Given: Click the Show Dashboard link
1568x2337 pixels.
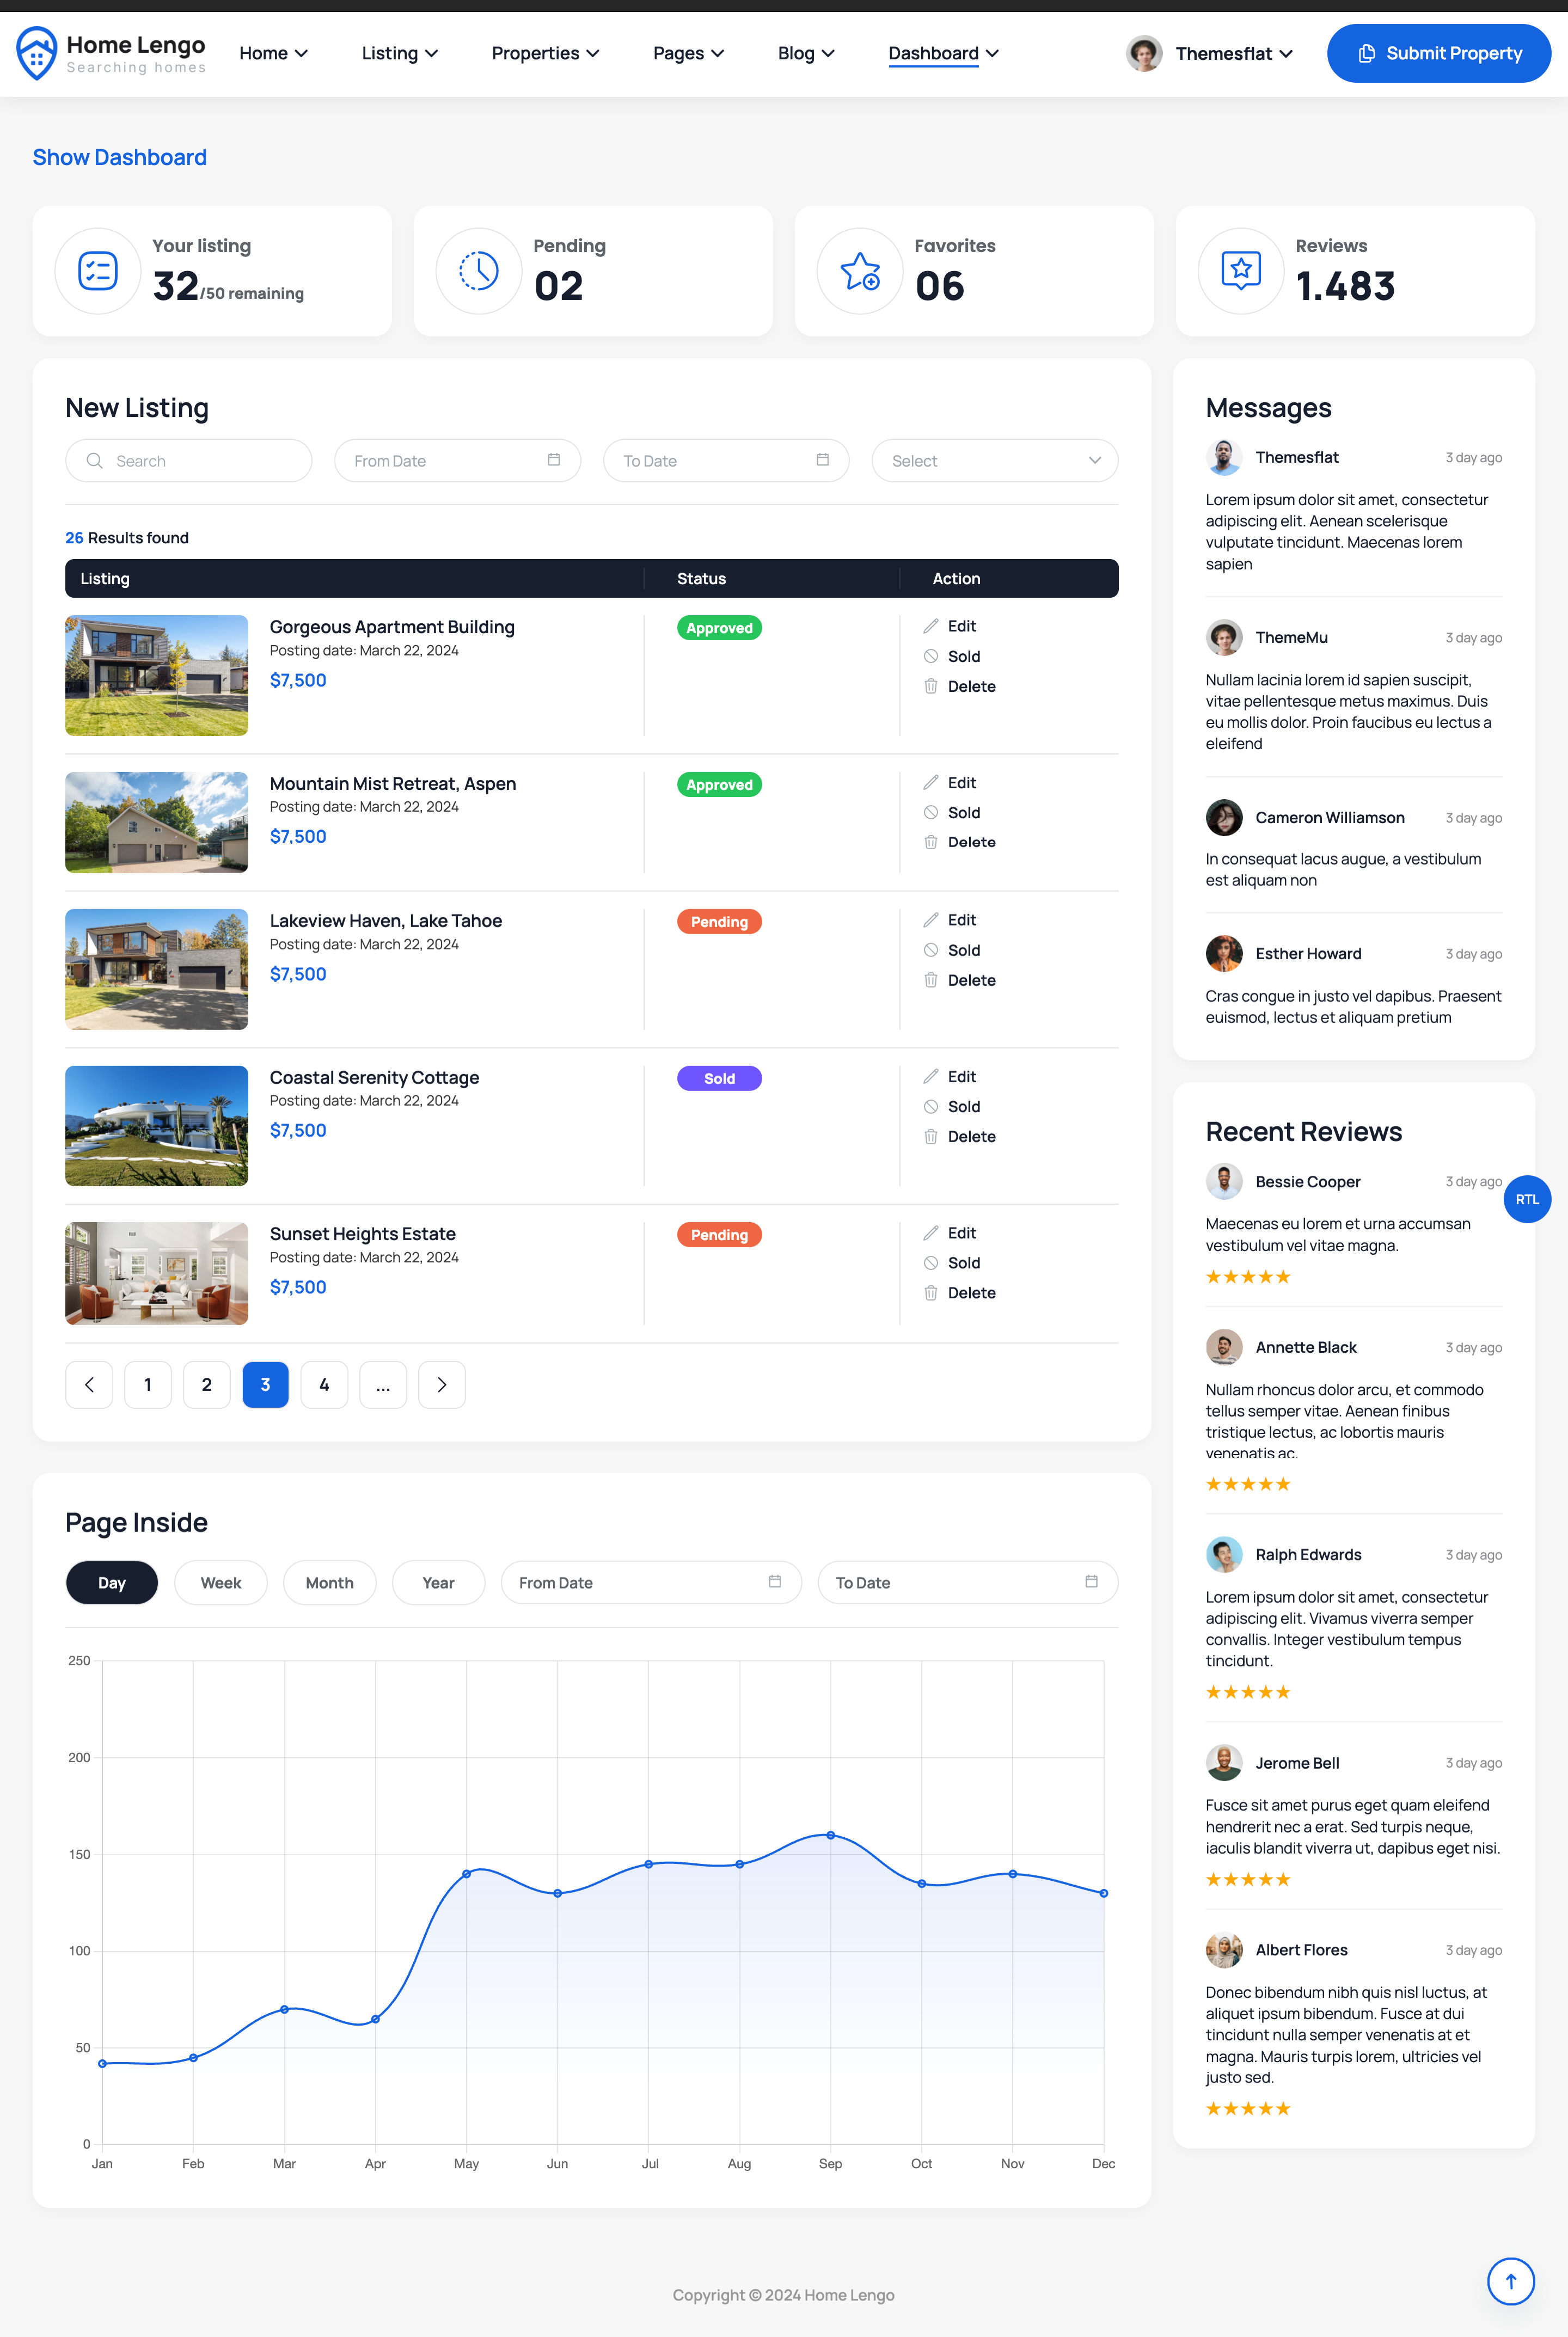Looking at the screenshot, I should [x=119, y=157].
